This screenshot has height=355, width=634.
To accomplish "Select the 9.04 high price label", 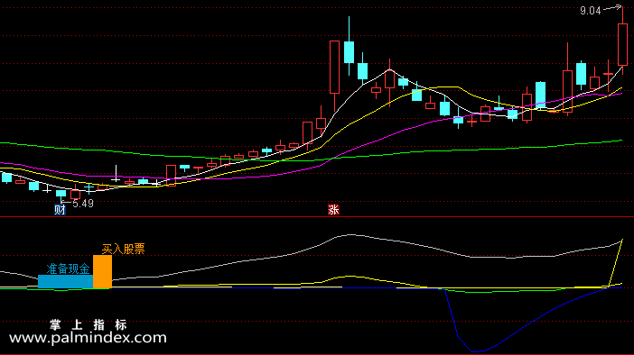I will click(591, 11).
